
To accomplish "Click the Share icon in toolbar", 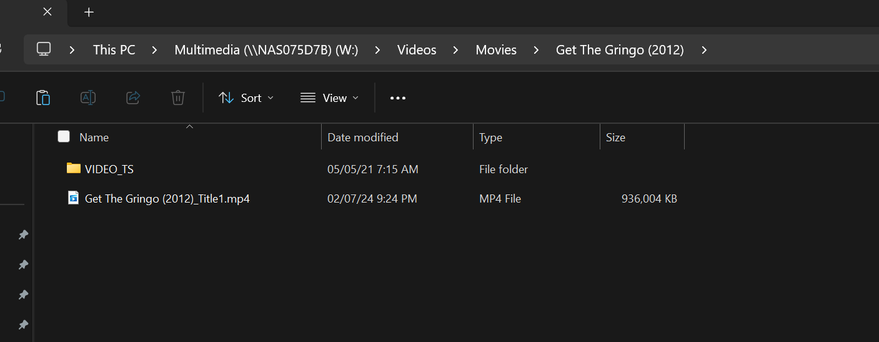I will 133,98.
